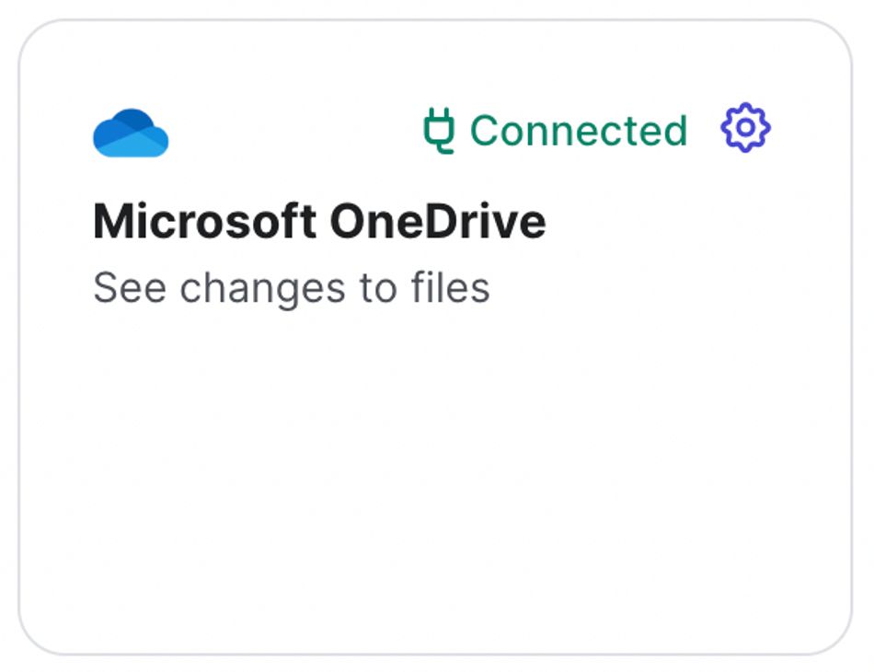Click the empty area of the OneDrive card
This screenshot has height=672, width=874.
pos(434,479)
